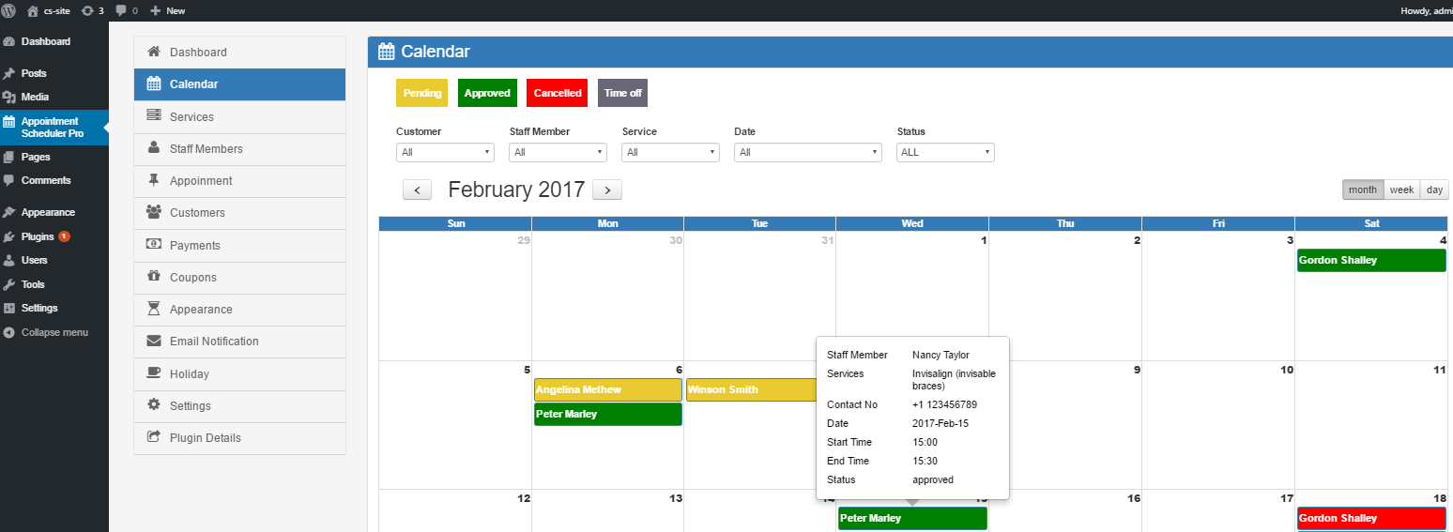Open Email Notification page
Screen dimensions: 1453x532
click(x=239, y=342)
